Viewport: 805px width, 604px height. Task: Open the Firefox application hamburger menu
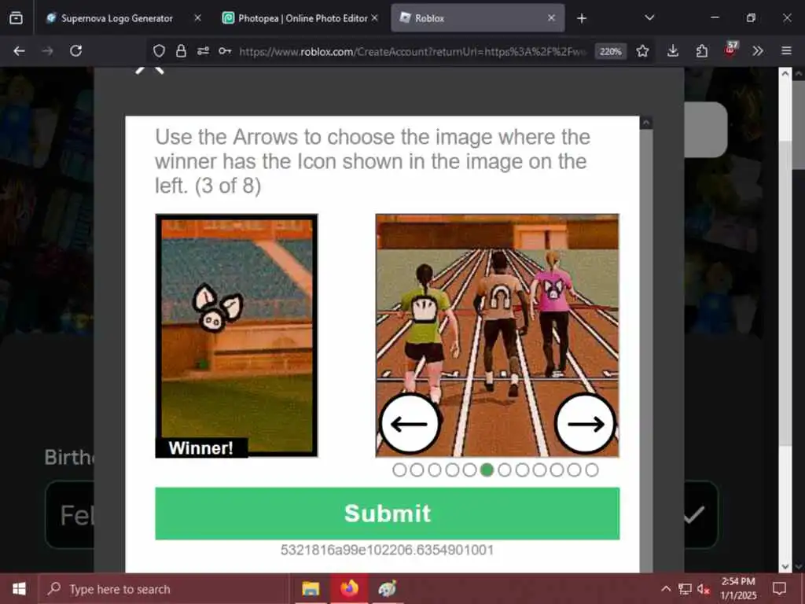coord(786,51)
